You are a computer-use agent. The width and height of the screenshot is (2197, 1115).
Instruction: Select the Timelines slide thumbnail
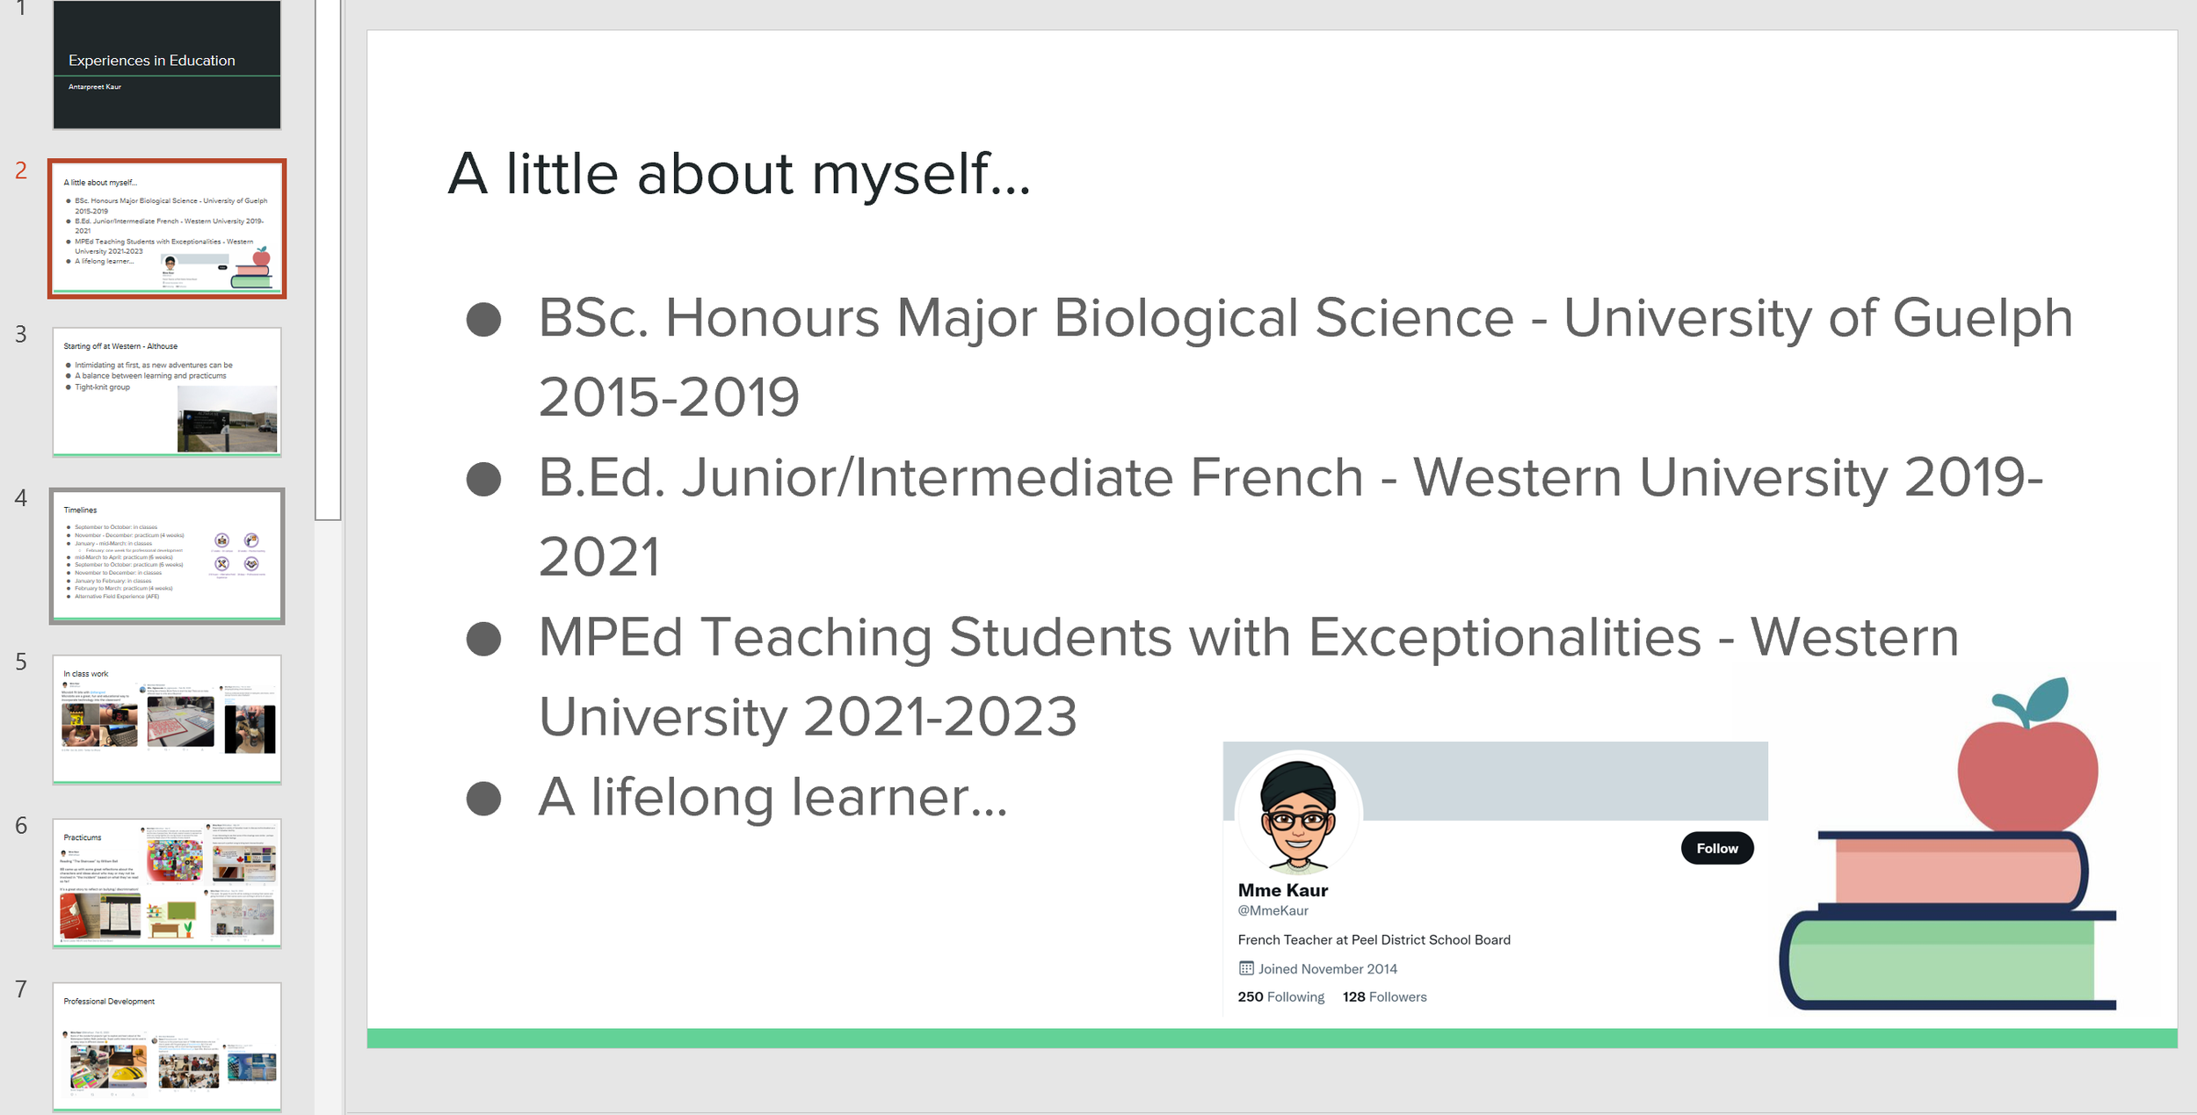coord(167,555)
